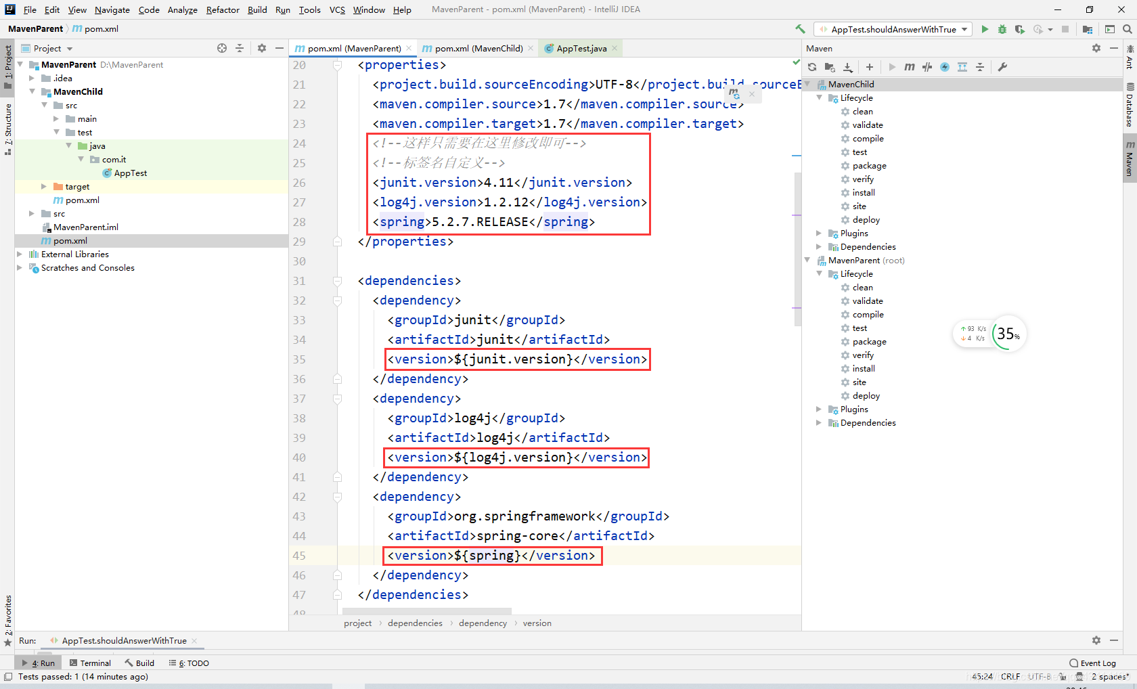Click the network speed 35% circular indicator
The image size is (1137, 689).
tap(1008, 334)
